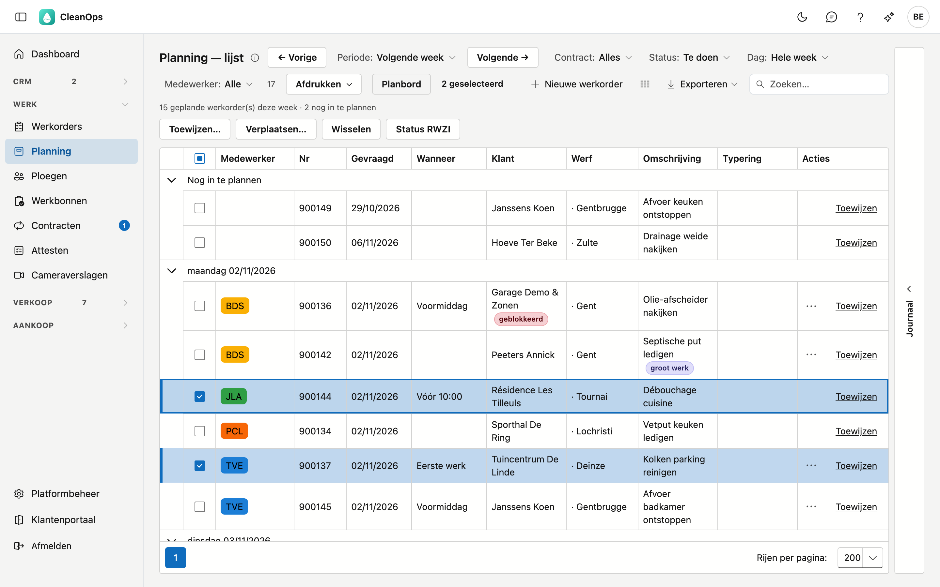Image resolution: width=940 pixels, height=587 pixels.
Task: Open Cameraverslagen in the sidebar
Action: point(71,275)
